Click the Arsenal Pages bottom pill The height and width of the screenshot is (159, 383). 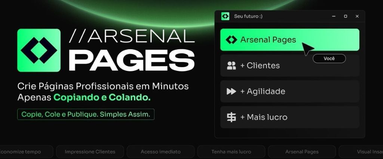coord(302,152)
